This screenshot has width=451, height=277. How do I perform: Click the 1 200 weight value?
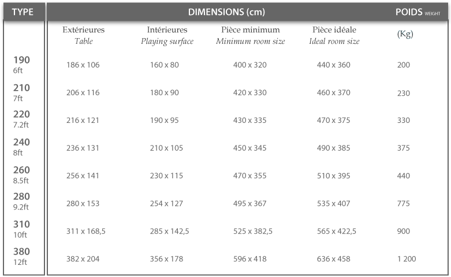[x=407, y=259]
